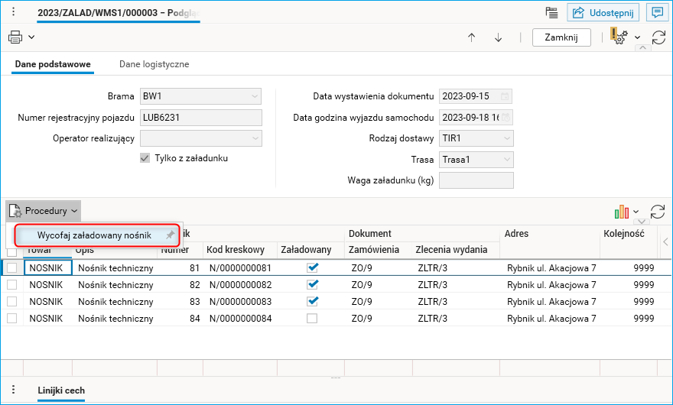The image size is (673, 405).
Task: Open the three-dot menu beside document title
Action: (13, 12)
